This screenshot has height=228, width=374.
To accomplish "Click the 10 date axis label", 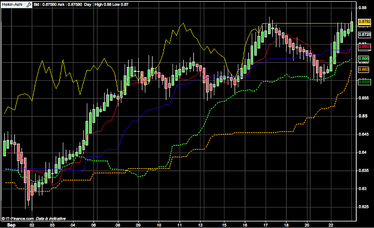I will pyautogui.click(x=159, y=225).
